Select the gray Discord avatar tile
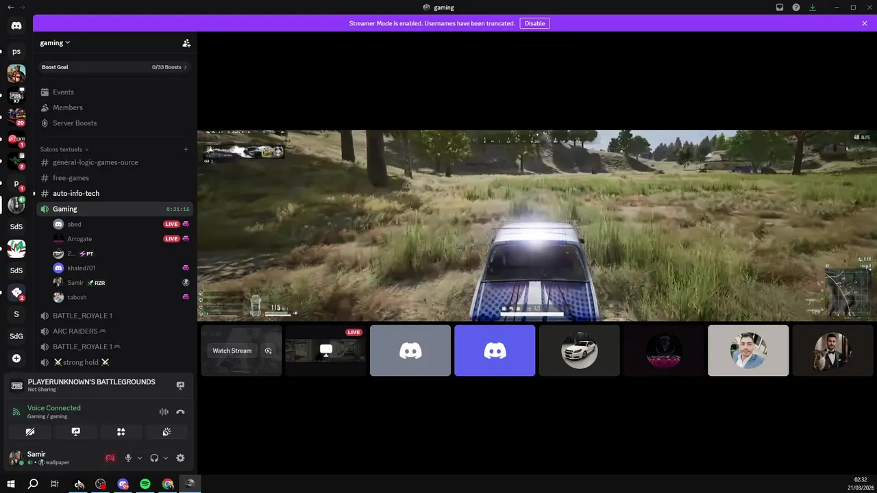This screenshot has width=877, height=493. pyautogui.click(x=410, y=351)
